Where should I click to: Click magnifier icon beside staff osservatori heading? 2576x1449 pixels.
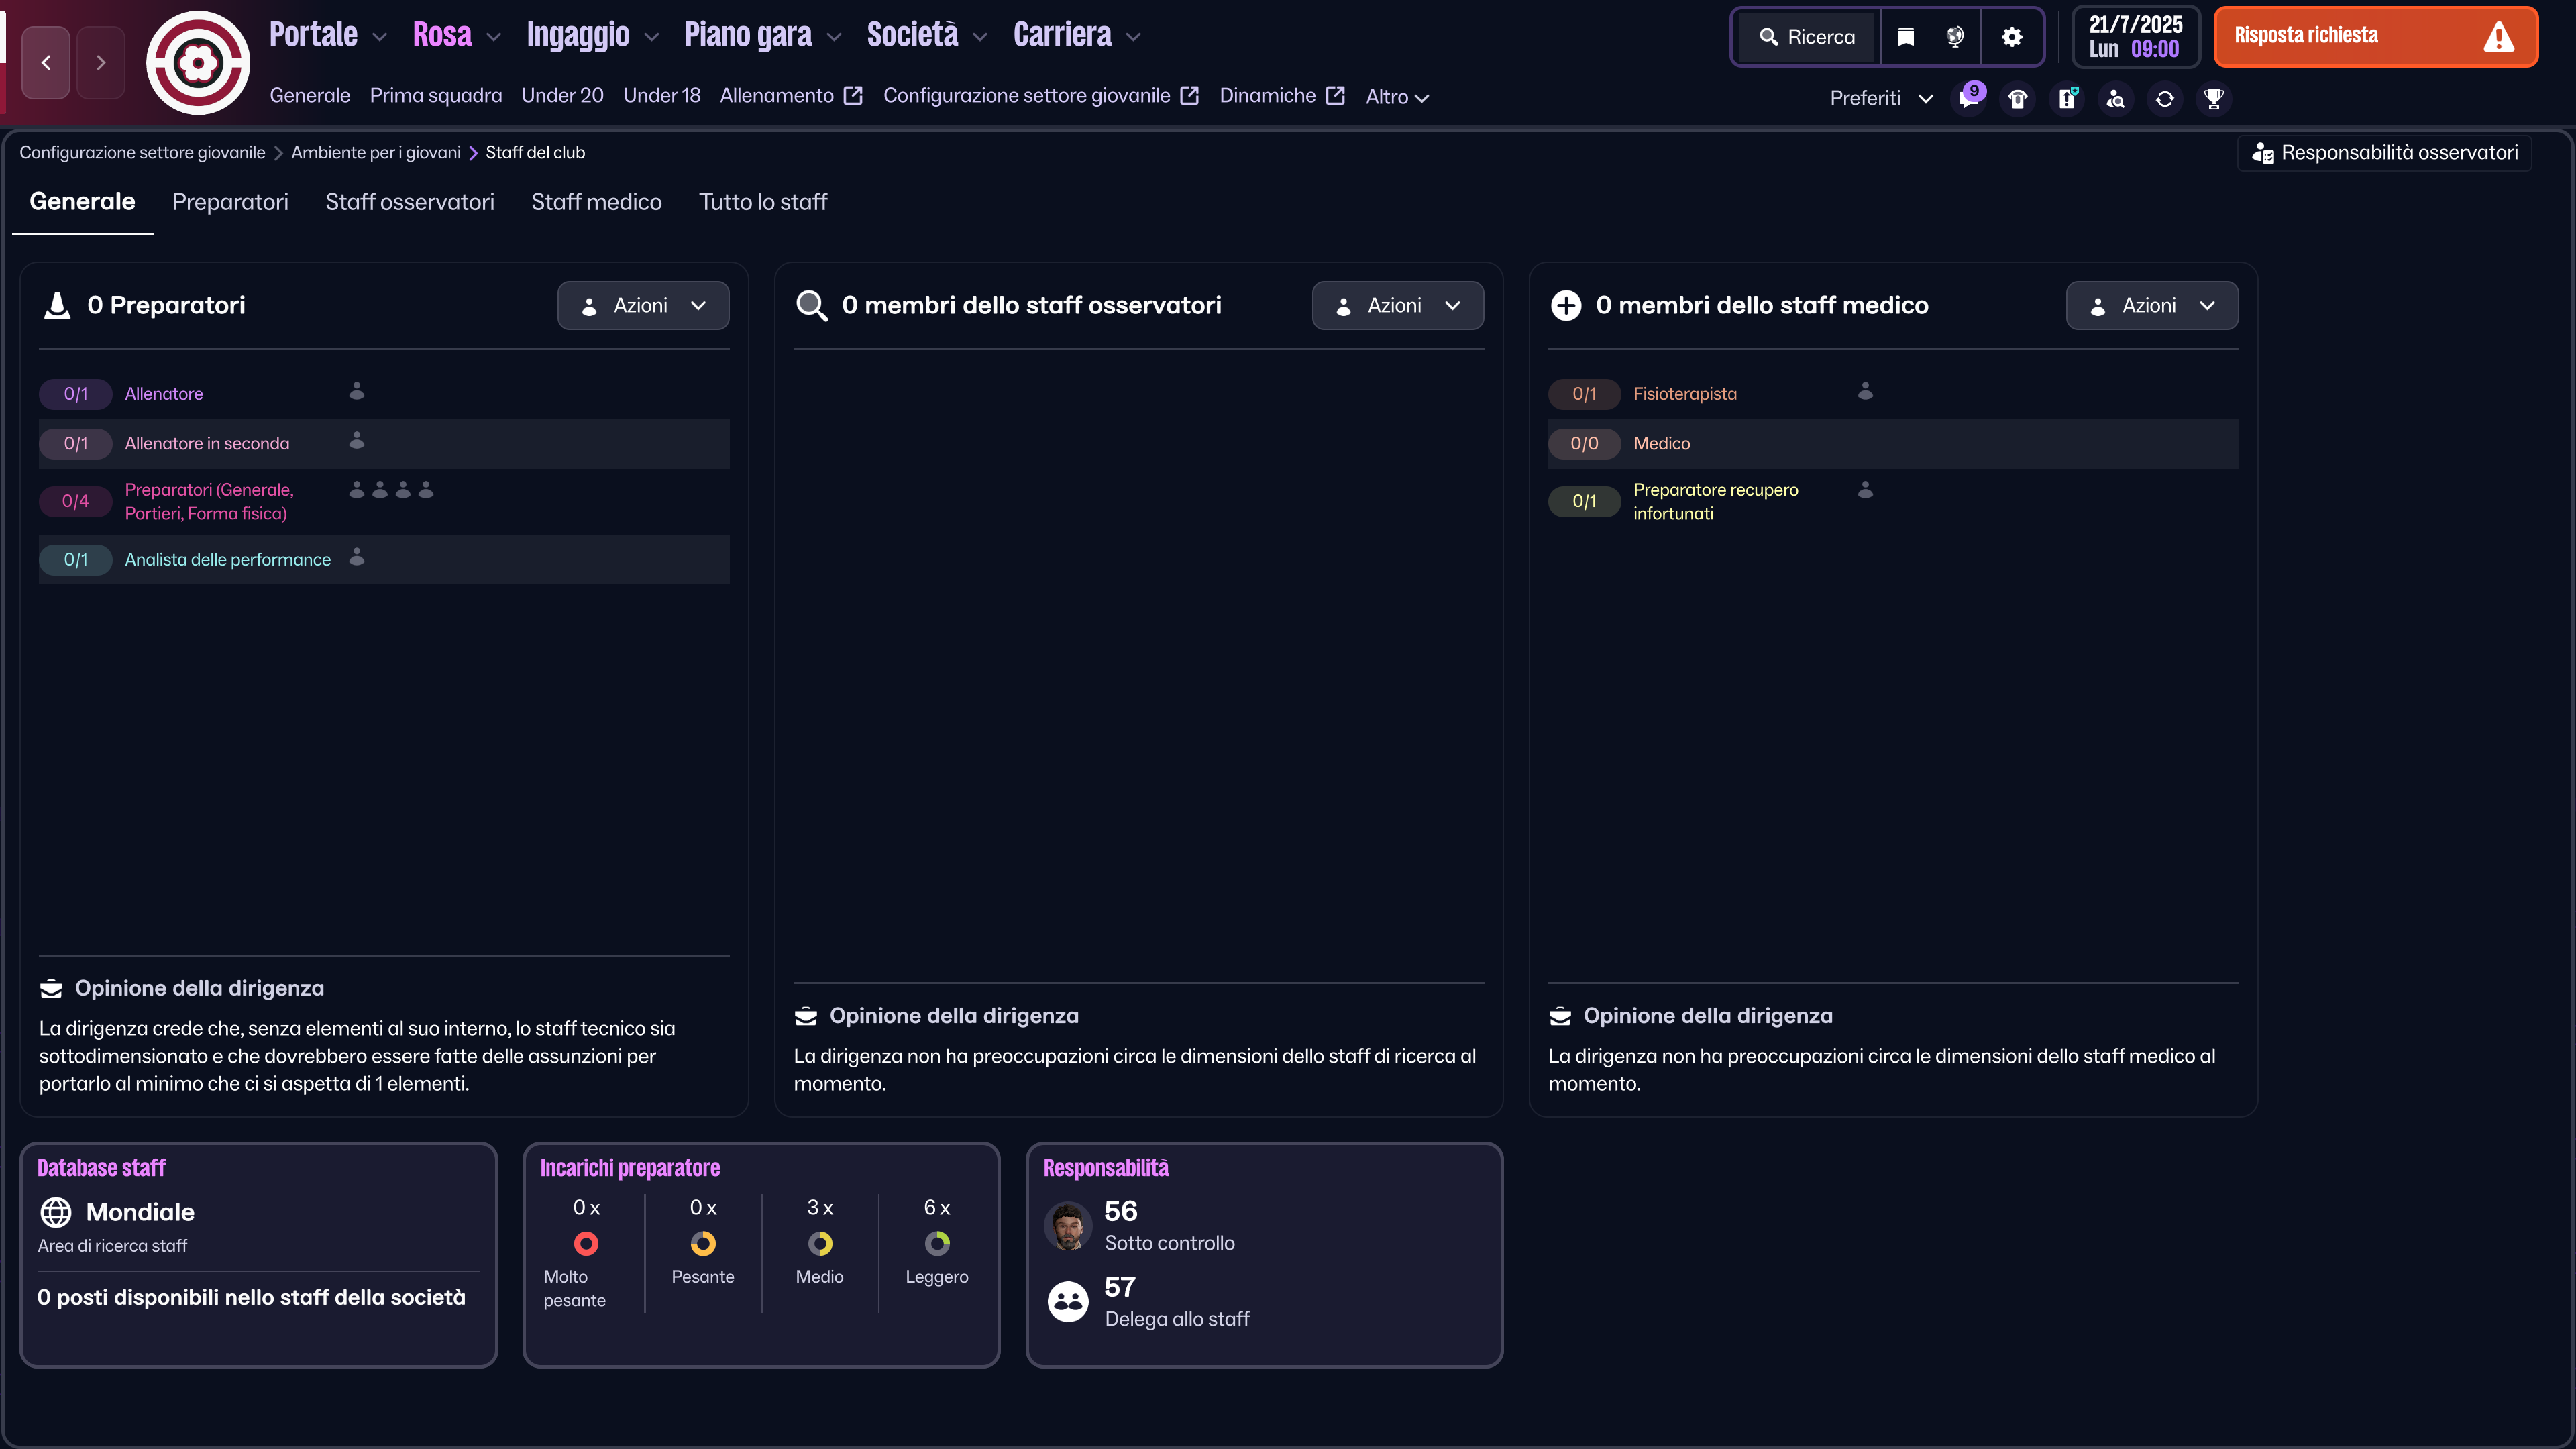pos(812,305)
